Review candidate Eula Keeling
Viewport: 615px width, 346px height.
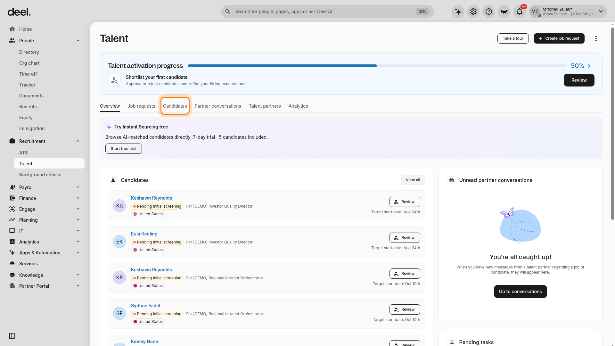click(x=405, y=238)
